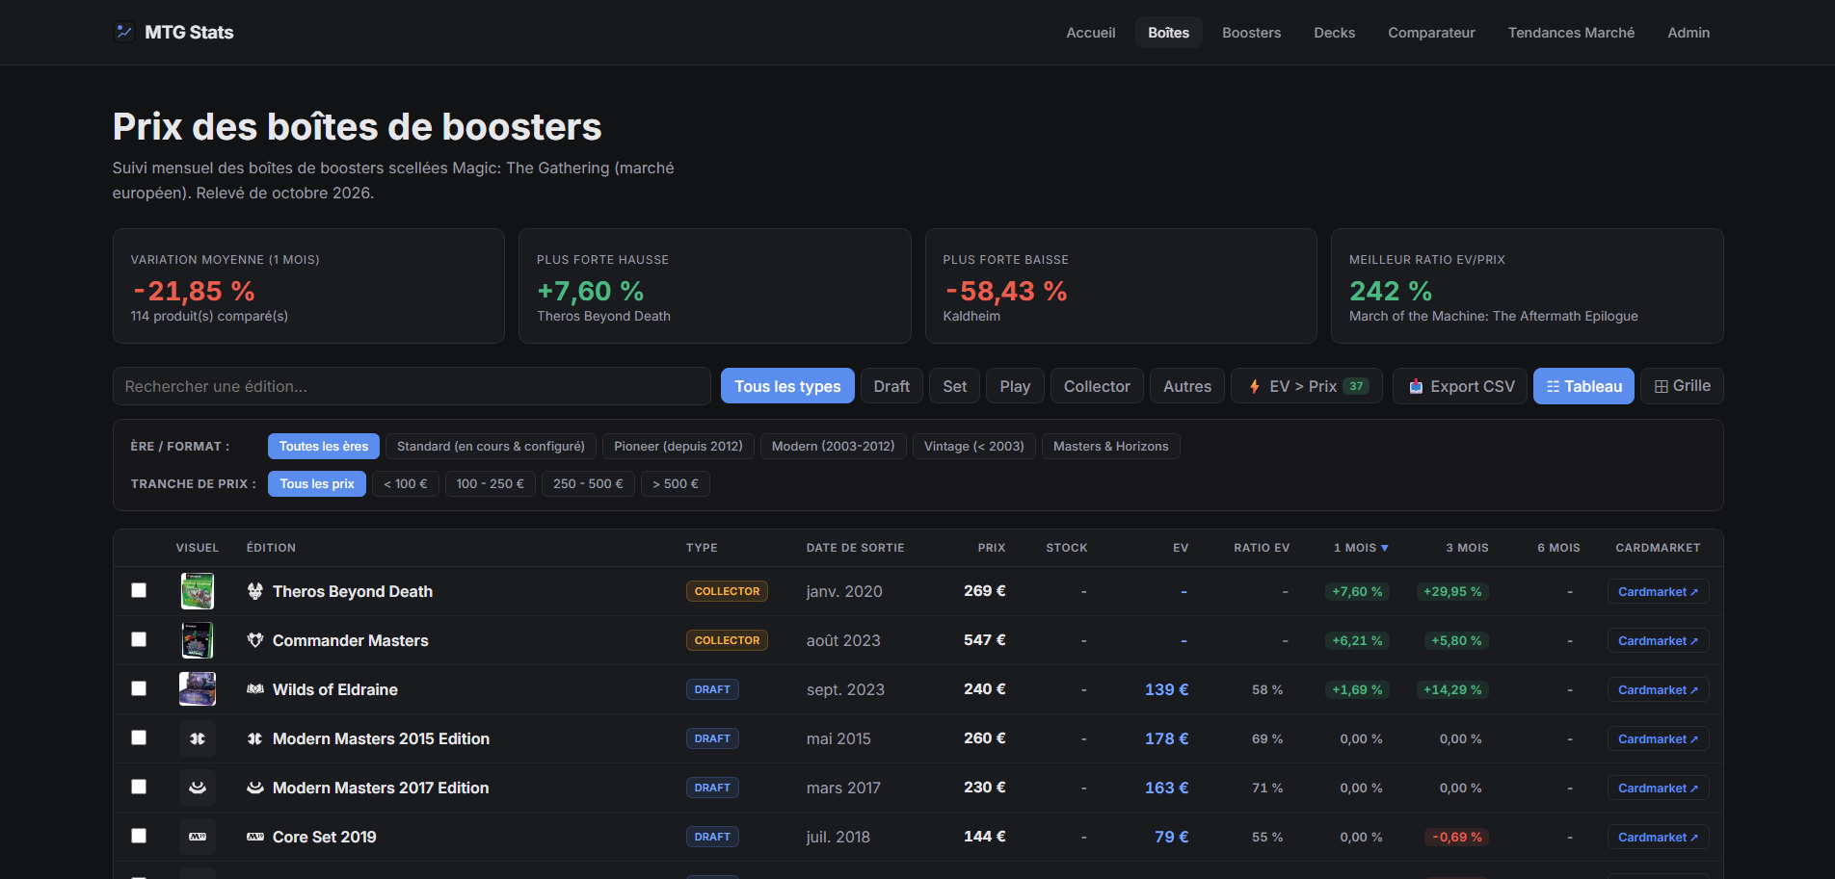Open the Decks nav item
This screenshot has width=1835, height=879.
coord(1335,33)
